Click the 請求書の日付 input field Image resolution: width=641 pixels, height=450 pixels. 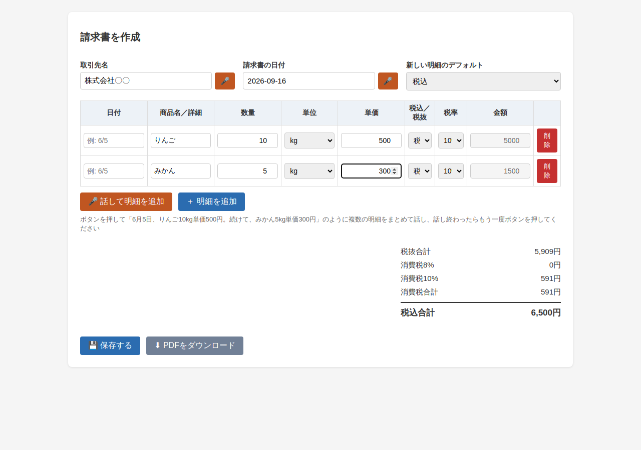pos(309,81)
